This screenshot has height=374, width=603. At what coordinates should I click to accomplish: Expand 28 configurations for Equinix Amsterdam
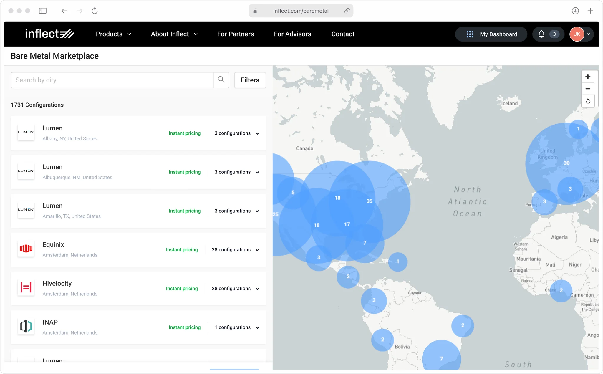click(x=235, y=249)
